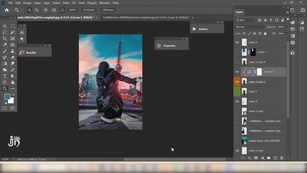Create new adjustment layer icon
This screenshot has width=307, height=173.
(262, 158)
